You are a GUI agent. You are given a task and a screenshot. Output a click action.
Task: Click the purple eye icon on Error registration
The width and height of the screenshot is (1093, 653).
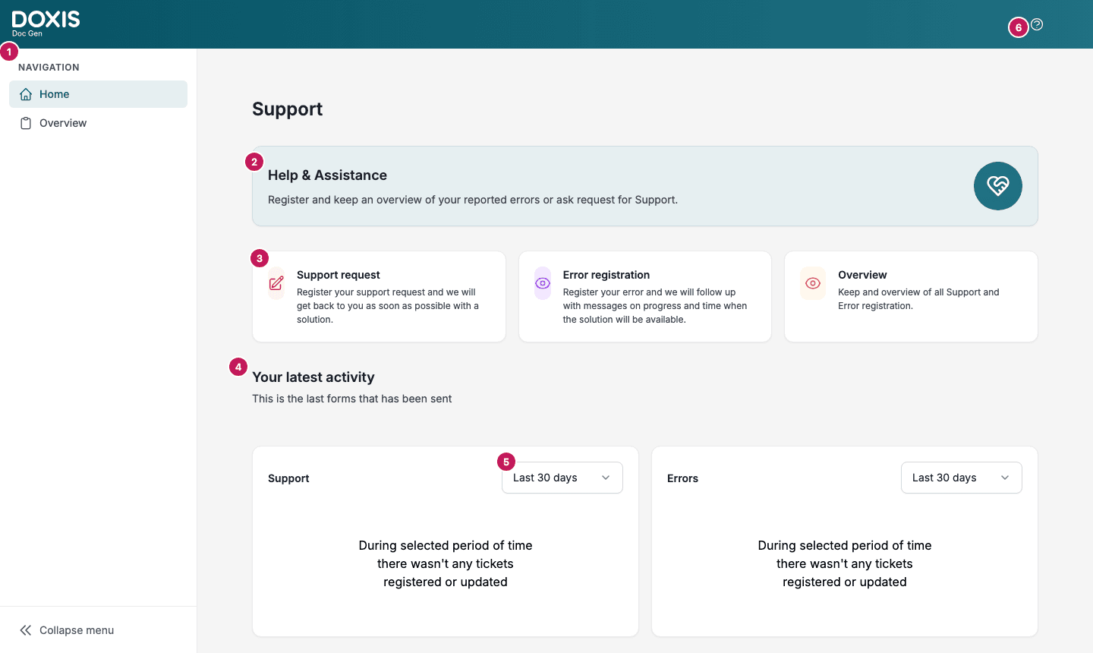pos(543,283)
